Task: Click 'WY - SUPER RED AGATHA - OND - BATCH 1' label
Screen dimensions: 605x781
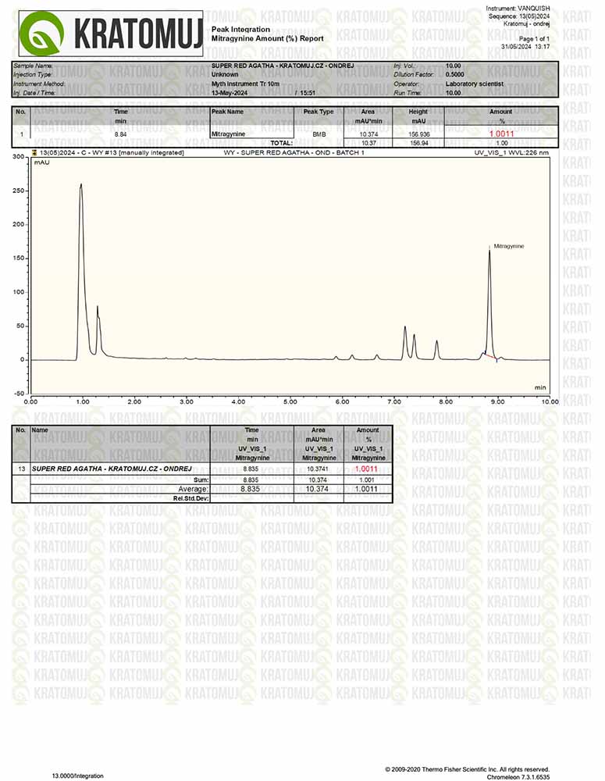Action: coord(294,152)
